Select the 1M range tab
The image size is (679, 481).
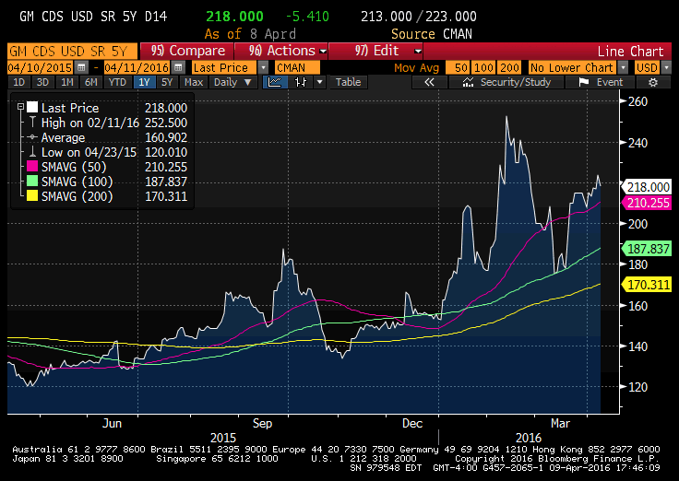click(x=66, y=82)
